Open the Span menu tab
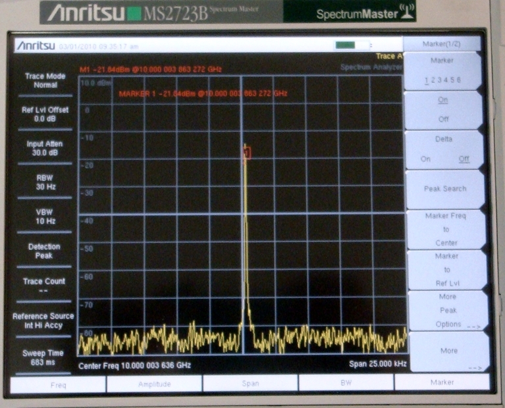The width and height of the screenshot is (505, 408). coord(250,383)
